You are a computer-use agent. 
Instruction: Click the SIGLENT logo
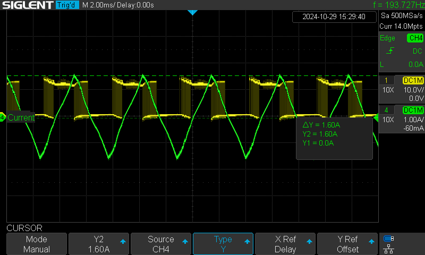point(28,5)
